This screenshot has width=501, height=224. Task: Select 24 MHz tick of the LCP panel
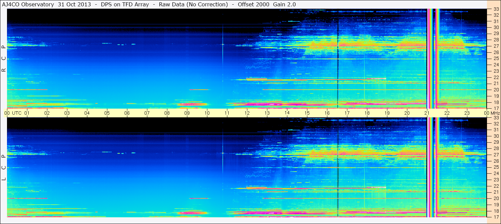point(496,173)
